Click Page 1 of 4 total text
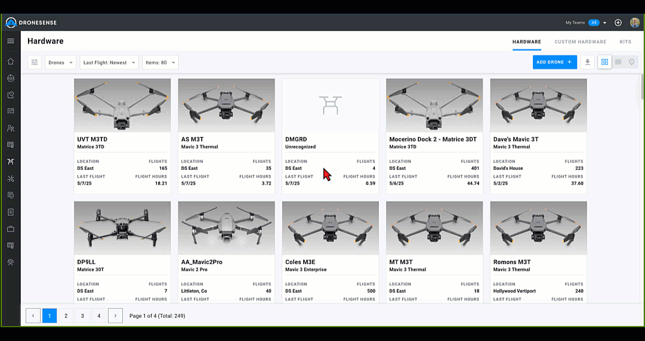 pyautogui.click(x=157, y=316)
